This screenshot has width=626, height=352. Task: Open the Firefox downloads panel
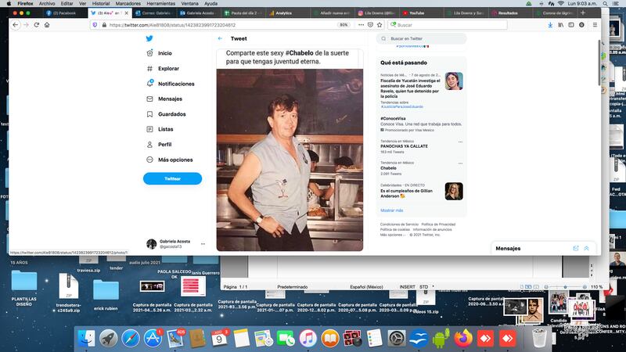click(x=550, y=25)
